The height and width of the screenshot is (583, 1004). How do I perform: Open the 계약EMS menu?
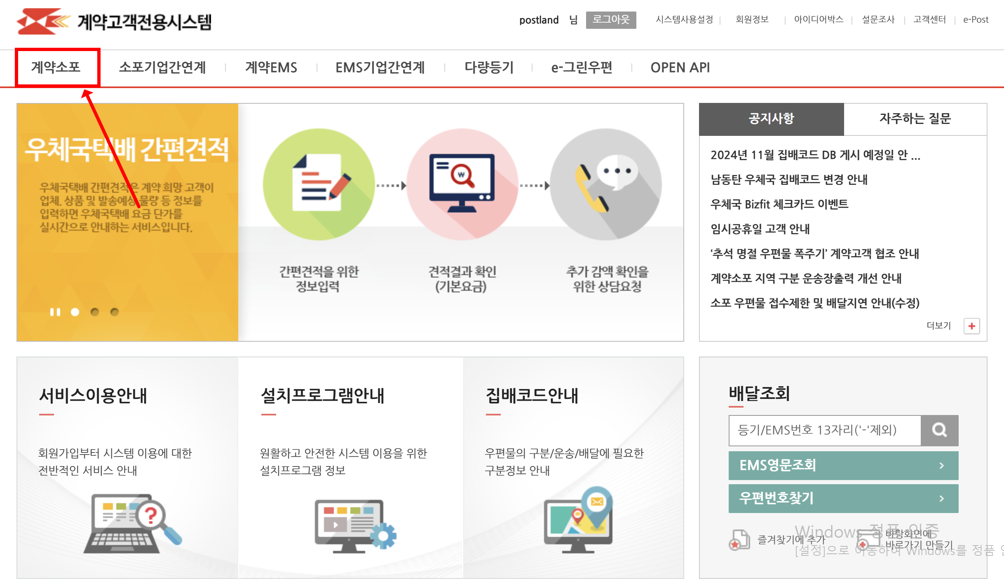point(271,68)
